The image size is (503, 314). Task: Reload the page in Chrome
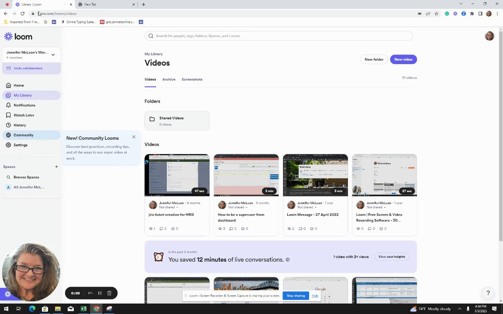tap(22, 14)
